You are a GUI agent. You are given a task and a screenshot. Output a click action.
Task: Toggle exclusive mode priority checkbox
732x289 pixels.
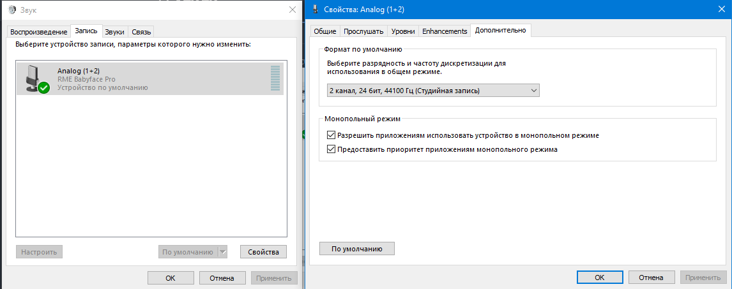point(331,150)
